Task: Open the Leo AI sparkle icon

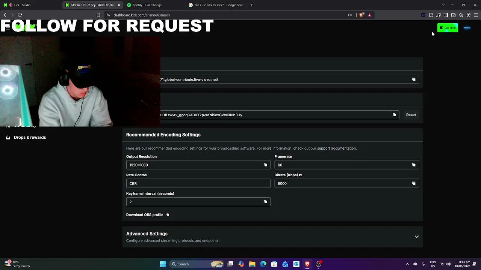Action: [461, 15]
